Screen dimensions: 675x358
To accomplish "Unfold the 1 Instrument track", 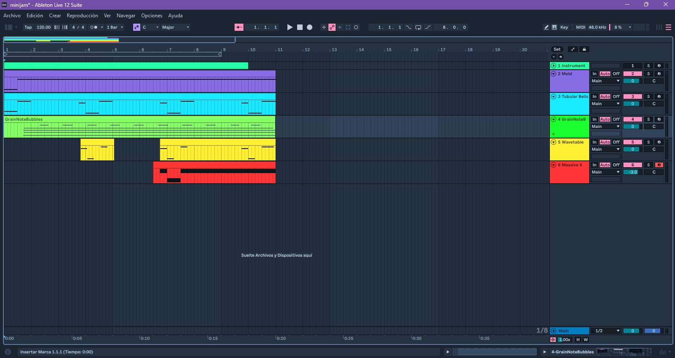I will coord(553,66).
